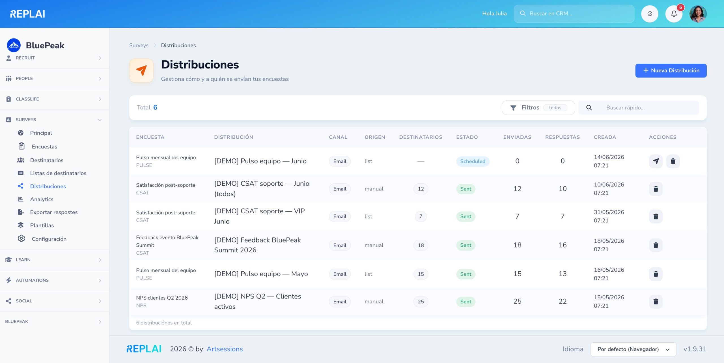The image size is (724, 363).
Task: Collapse the SURVEYS sidebar section
Action: [53, 120]
